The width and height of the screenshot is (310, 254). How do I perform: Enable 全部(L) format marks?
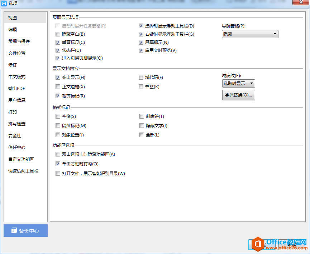(x=142, y=135)
